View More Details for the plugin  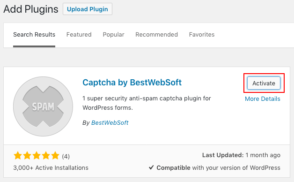[x=263, y=99]
